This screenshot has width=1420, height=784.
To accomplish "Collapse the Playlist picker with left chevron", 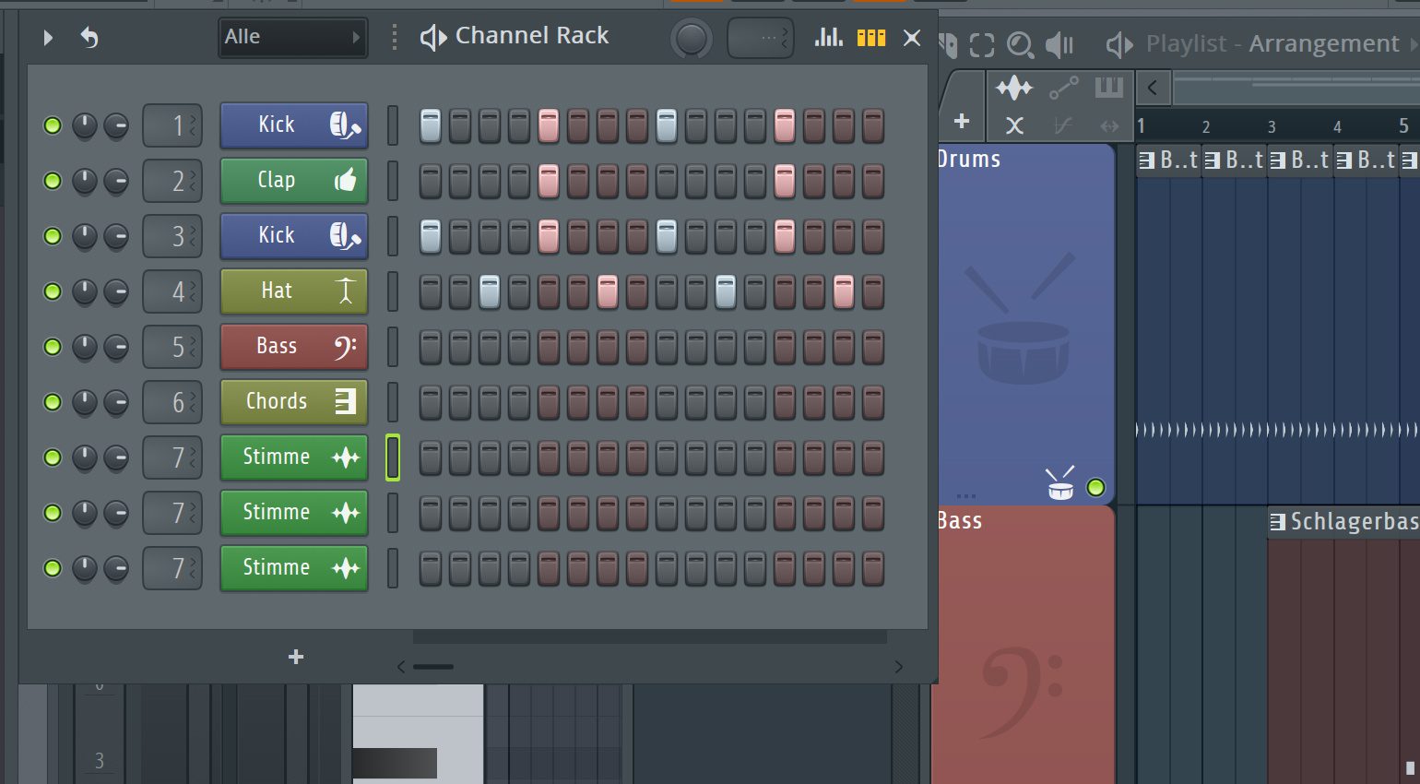I will 1153,88.
